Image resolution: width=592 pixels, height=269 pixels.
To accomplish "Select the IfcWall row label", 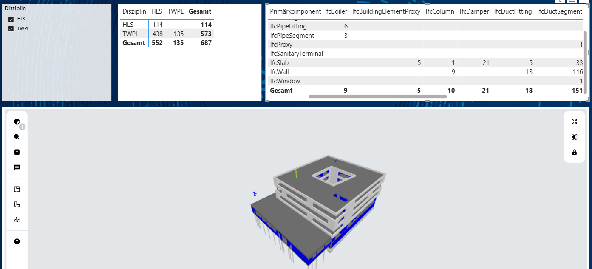I will tap(279, 72).
